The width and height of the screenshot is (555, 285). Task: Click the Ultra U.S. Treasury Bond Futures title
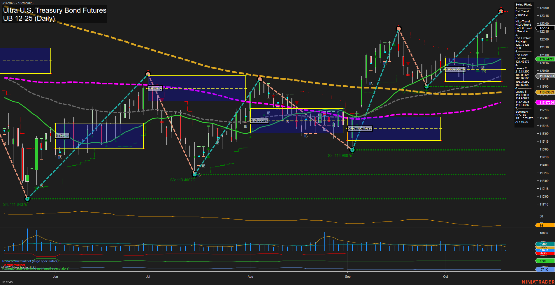point(55,10)
